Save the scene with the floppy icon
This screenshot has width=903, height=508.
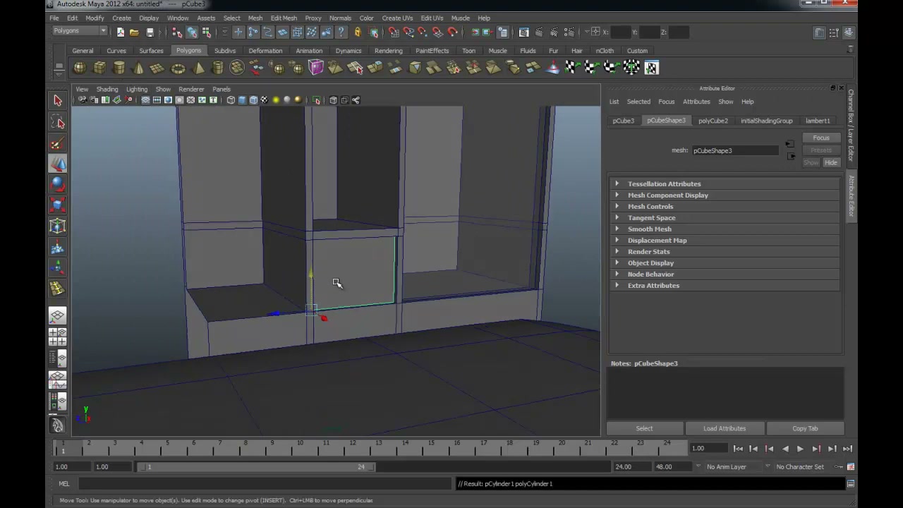(x=150, y=32)
